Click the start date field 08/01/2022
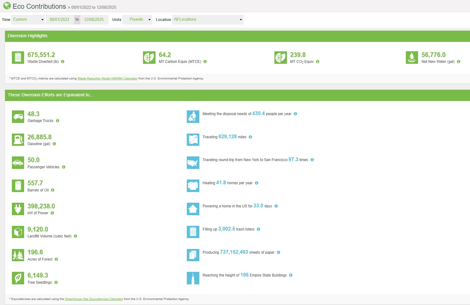470x305 pixels. [x=59, y=19]
